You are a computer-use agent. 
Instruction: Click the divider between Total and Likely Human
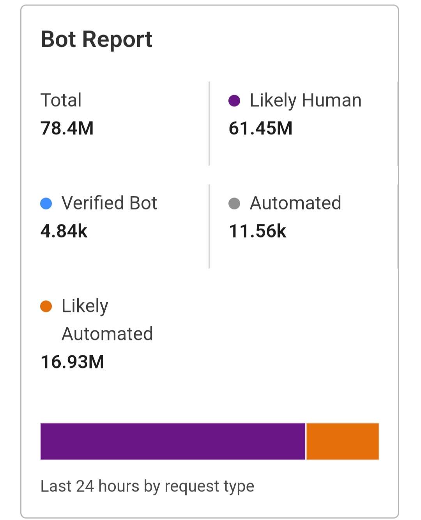point(209,123)
